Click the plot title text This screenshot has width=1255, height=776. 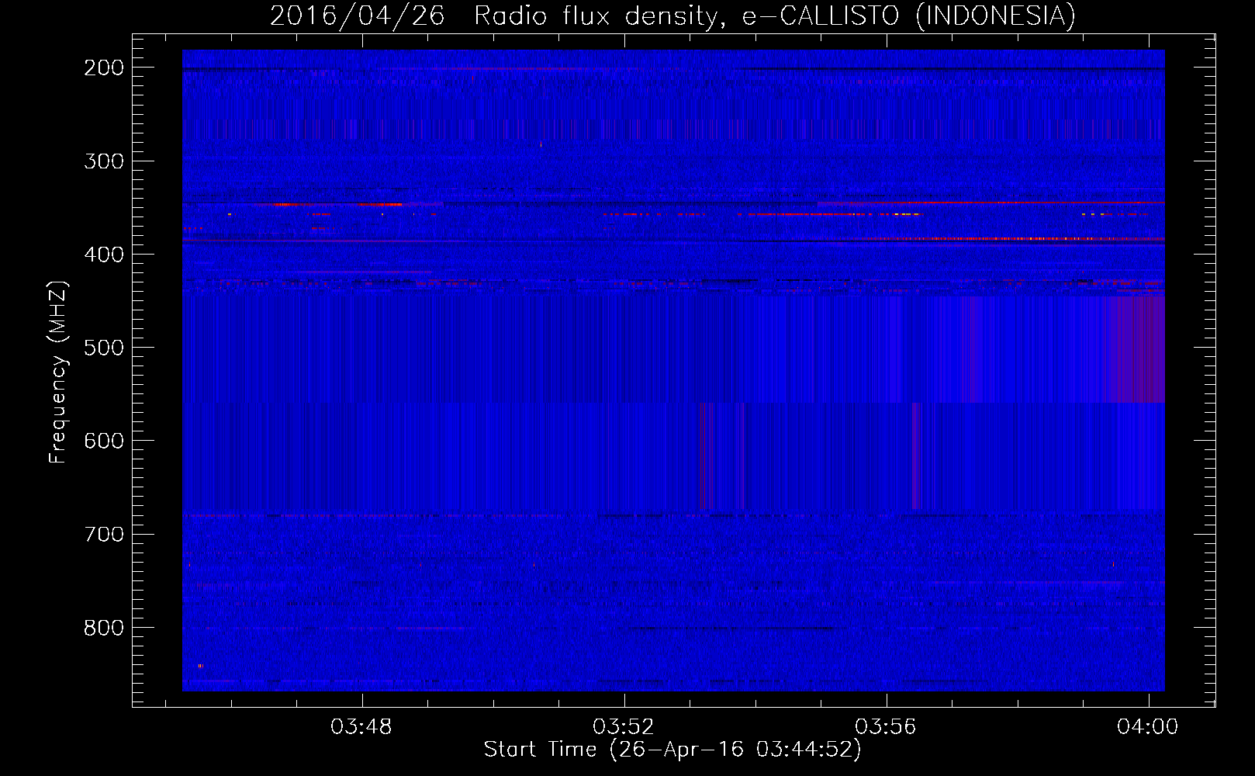pyautogui.click(x=672, y=16)
